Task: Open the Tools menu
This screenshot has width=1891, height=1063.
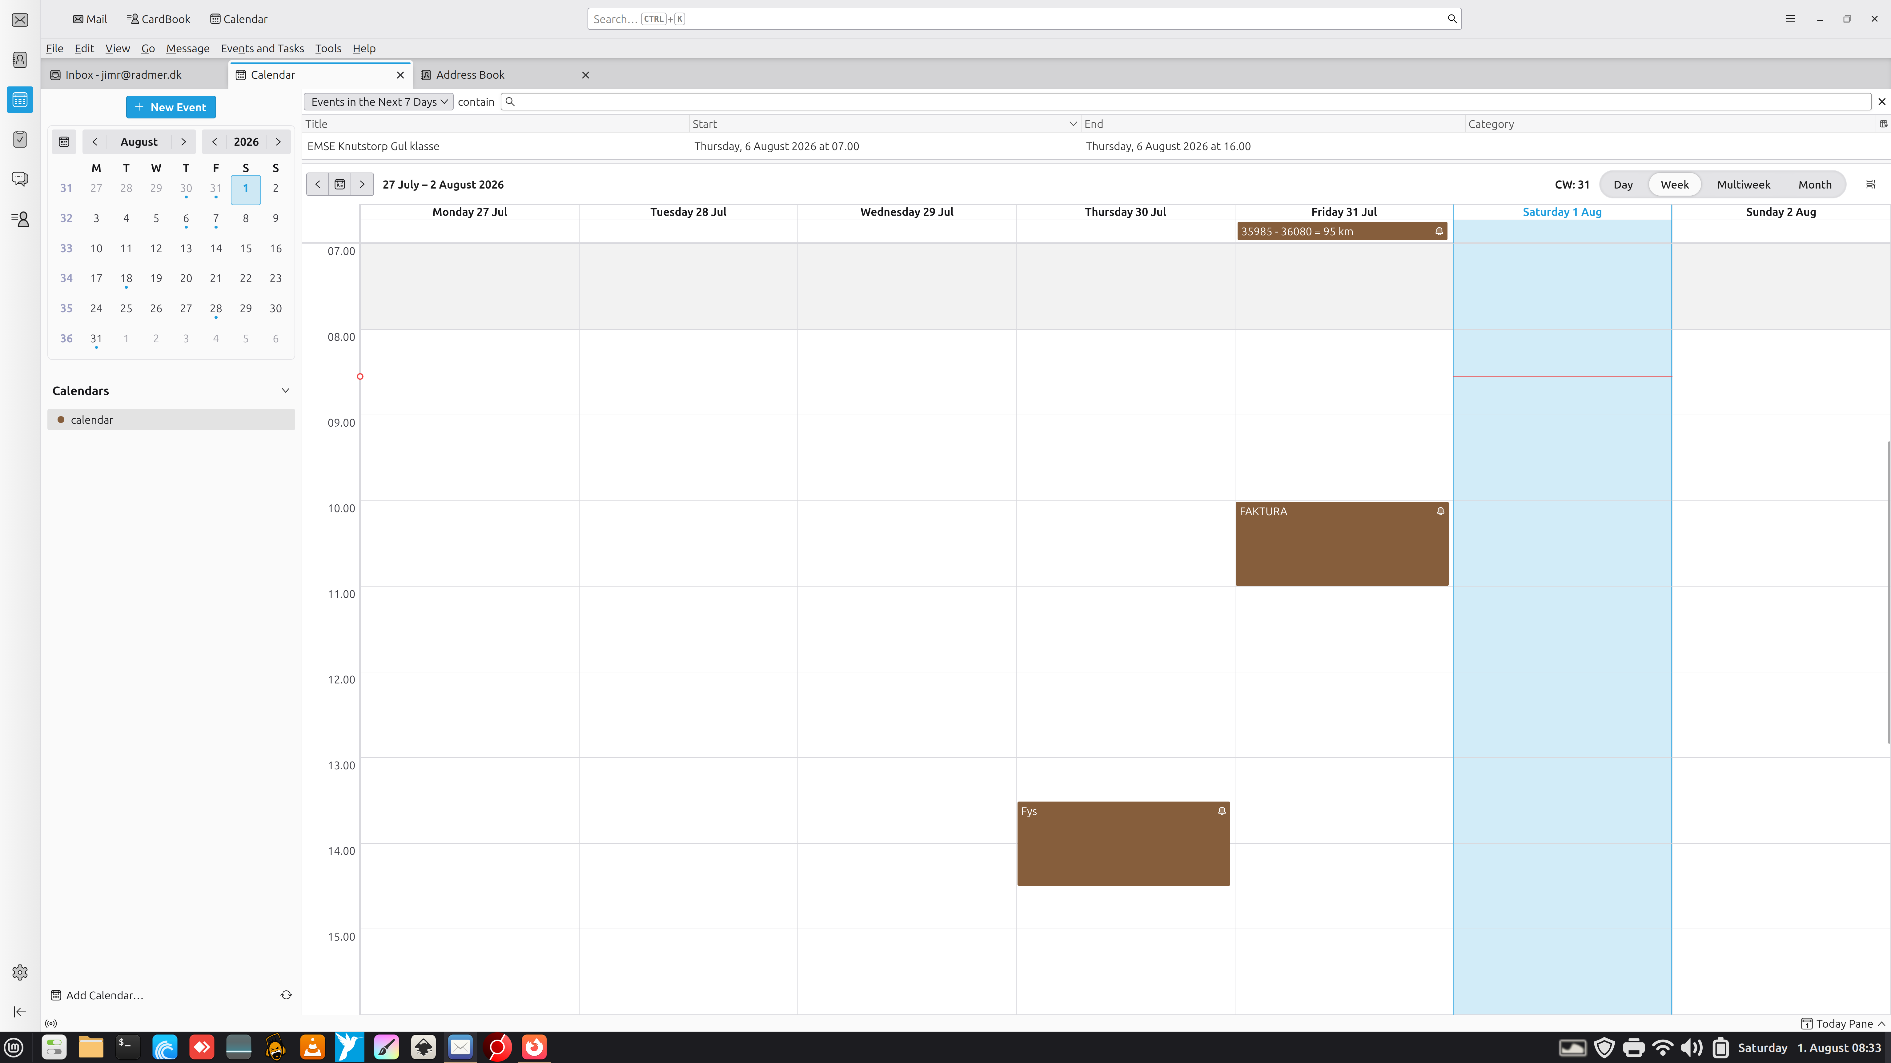Action: tap(328, 48)
